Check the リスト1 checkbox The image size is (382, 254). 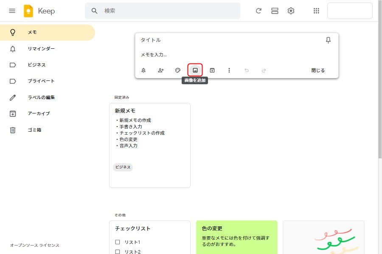click(x=118, y=242)
